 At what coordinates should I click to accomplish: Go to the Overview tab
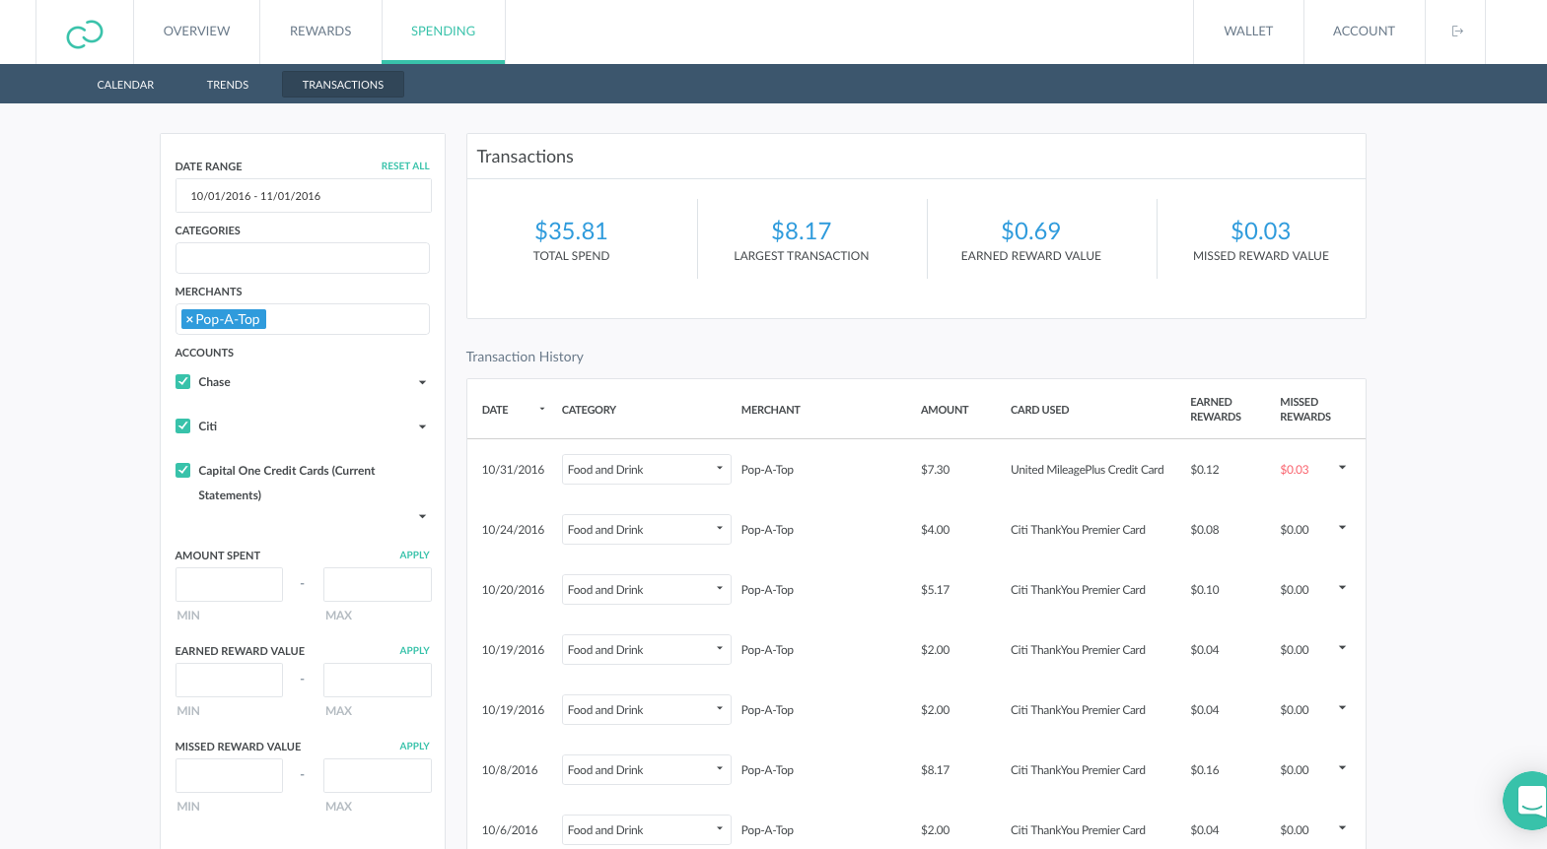pos(196,32)
